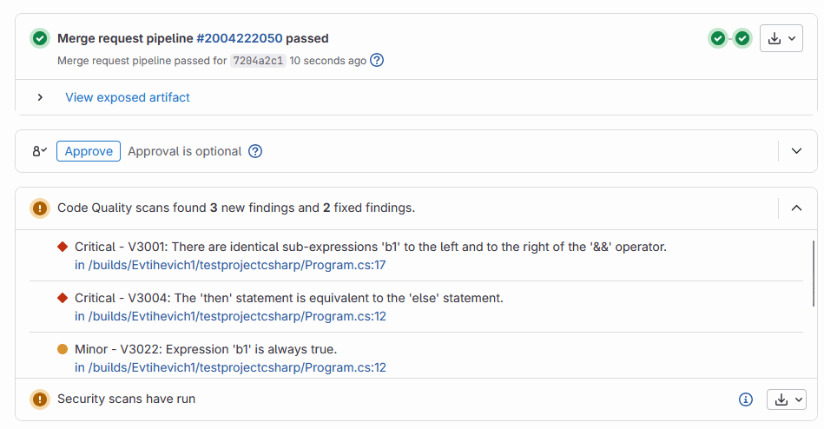The width and height of the screenshot is (824, 429).
Task: Click the Approve button
Action: click(89, 151)
